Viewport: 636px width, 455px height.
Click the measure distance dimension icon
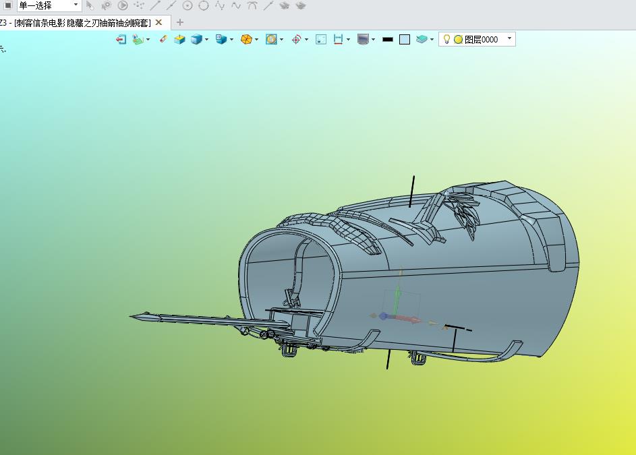pos(338,39)
